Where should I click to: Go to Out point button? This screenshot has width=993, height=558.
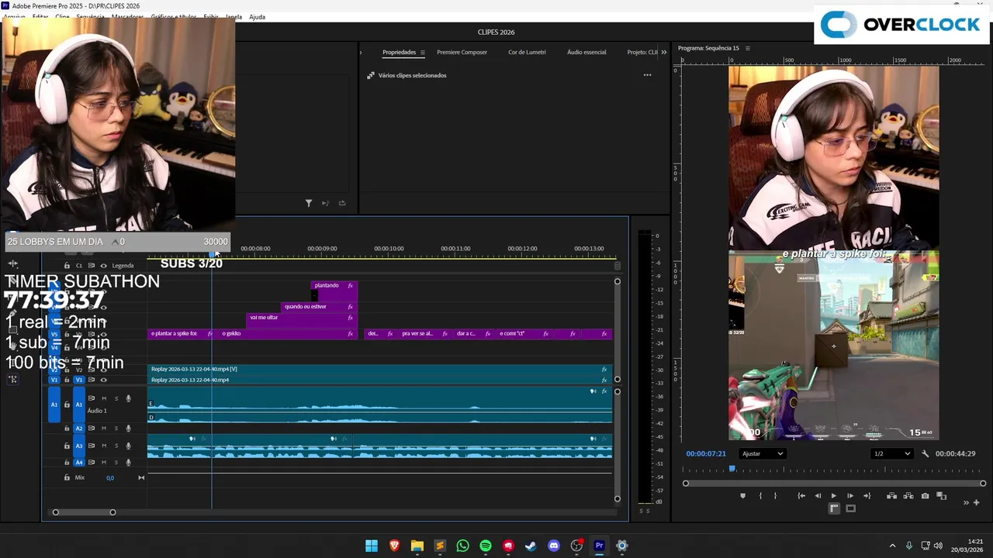click(867, 496)
